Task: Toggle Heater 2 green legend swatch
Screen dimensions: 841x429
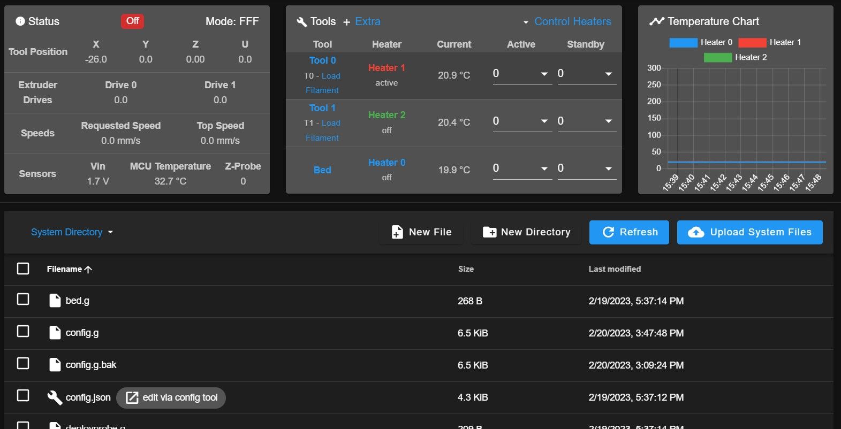Action: [x=717, y=58]
